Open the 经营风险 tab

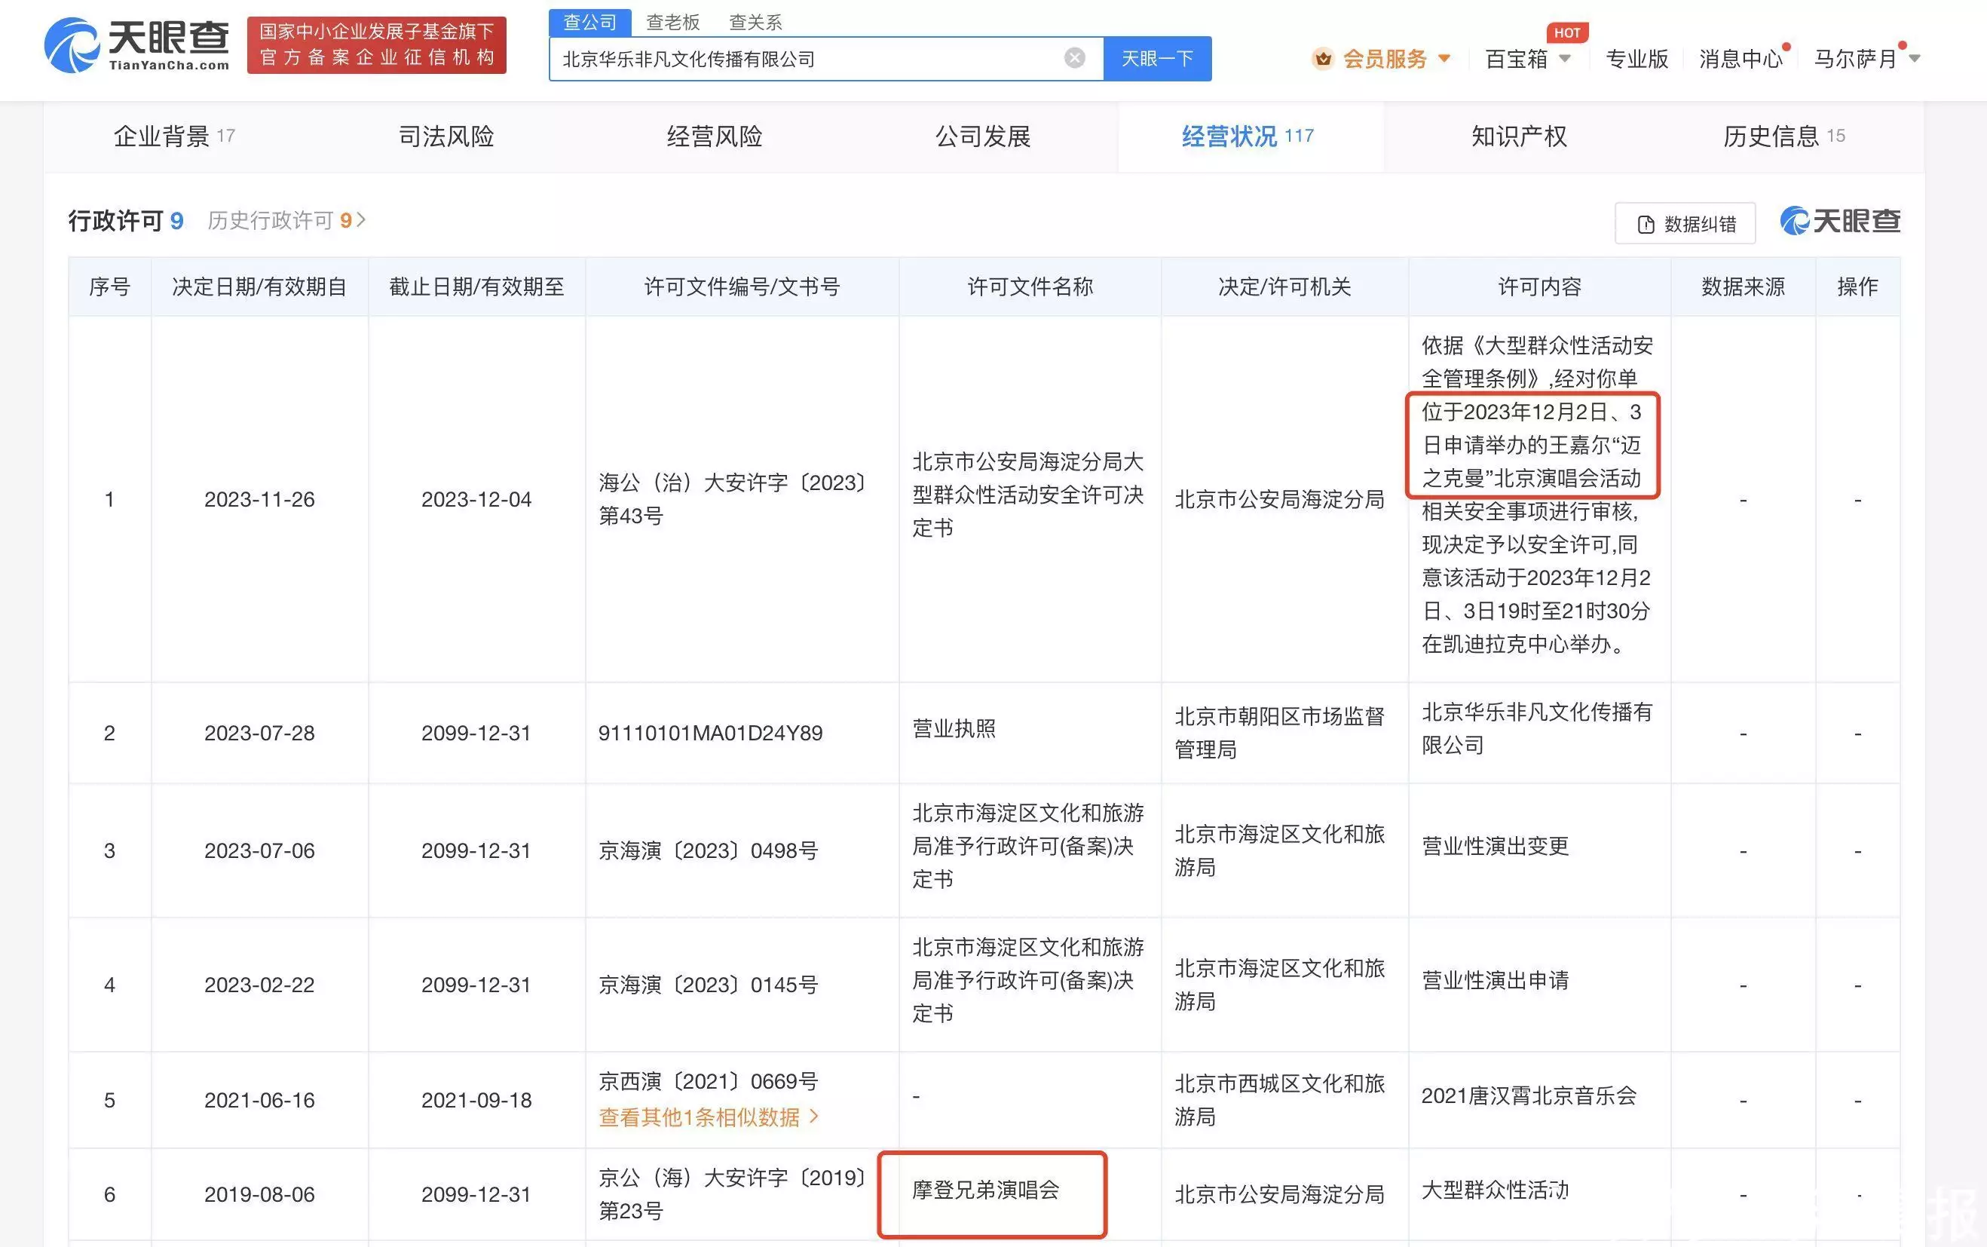click(x=714, y=136)
